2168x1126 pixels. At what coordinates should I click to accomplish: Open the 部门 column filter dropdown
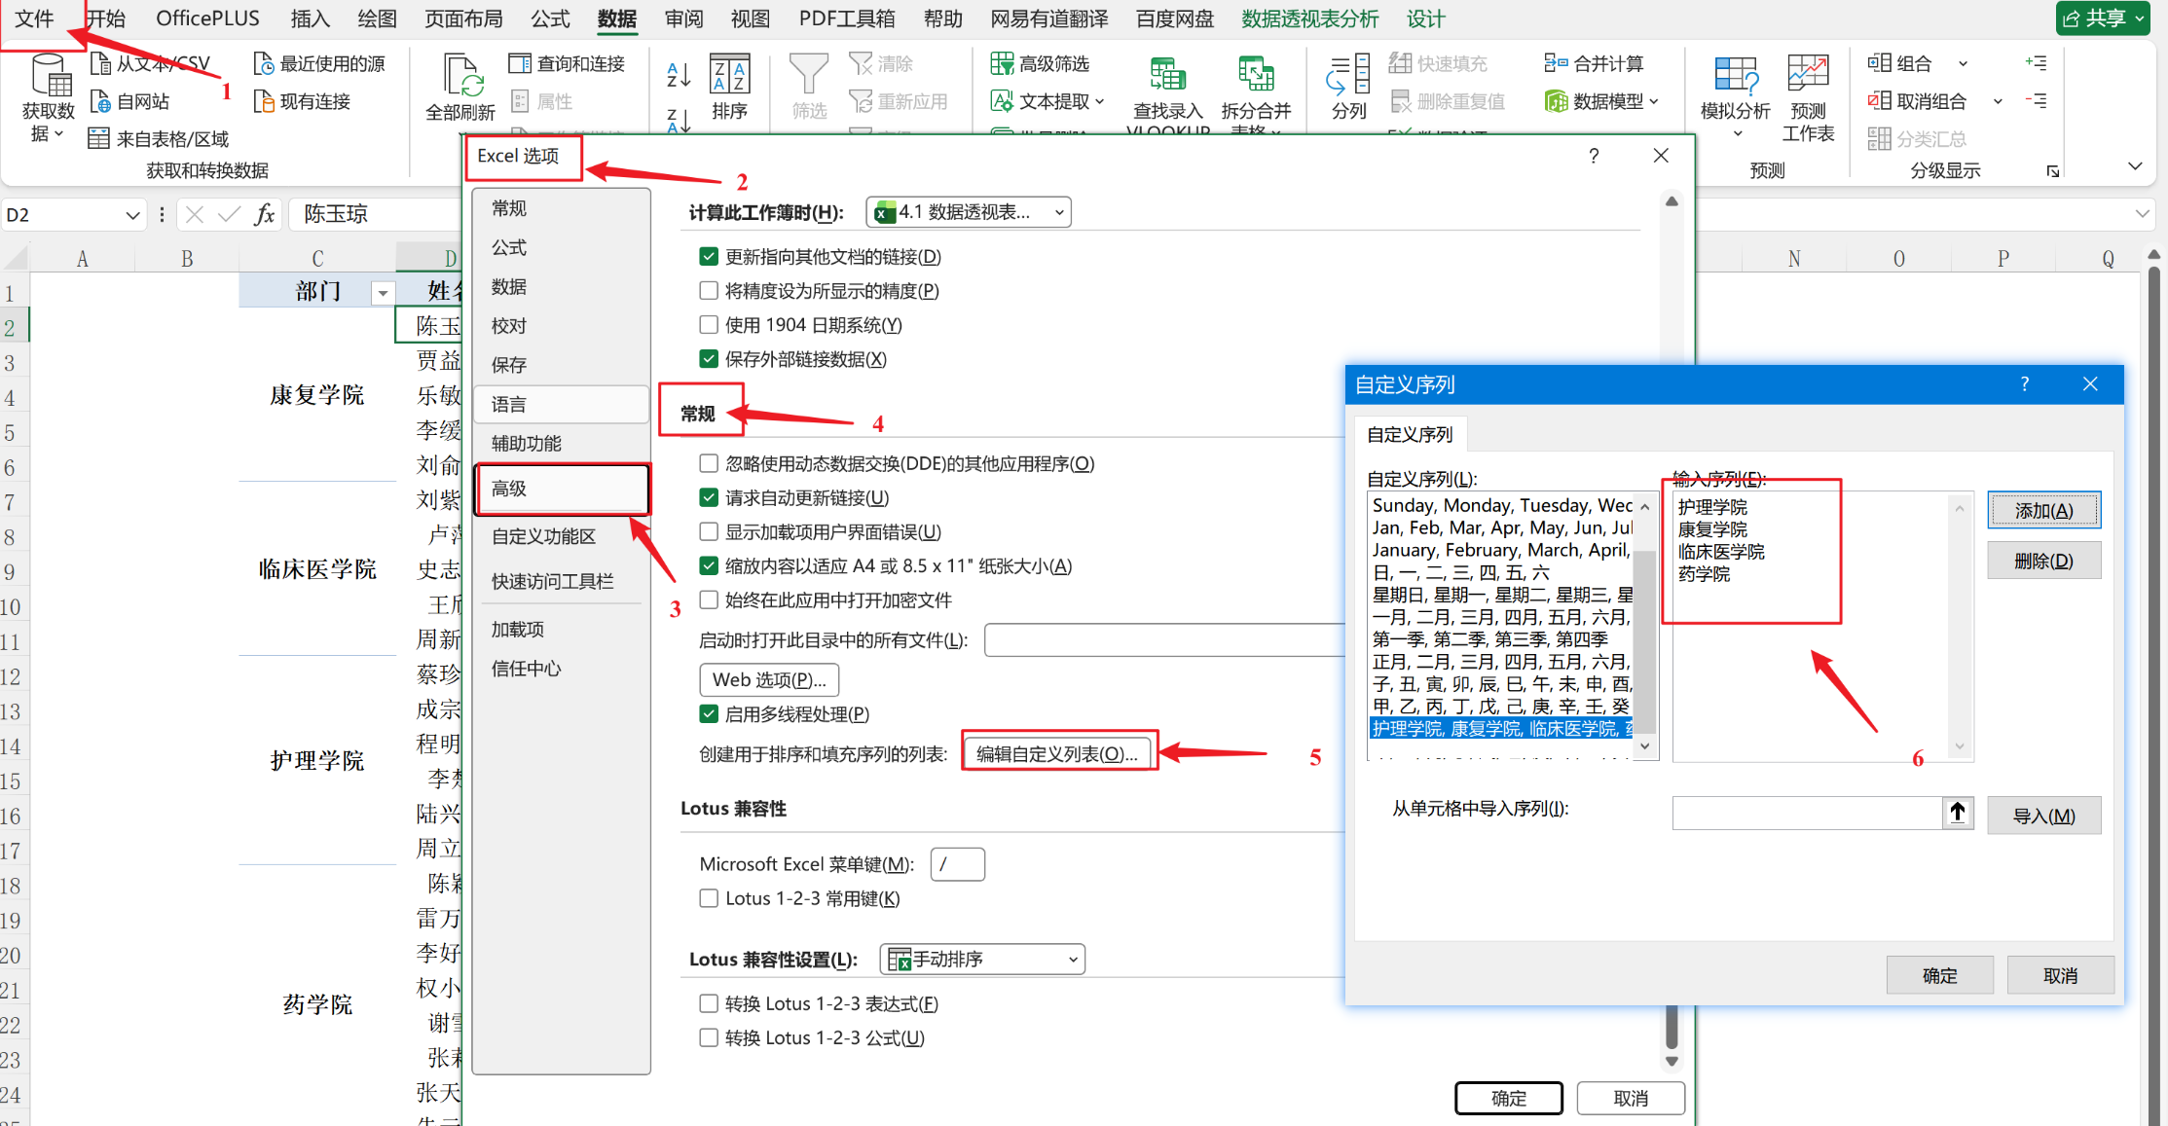pos(383,293)
